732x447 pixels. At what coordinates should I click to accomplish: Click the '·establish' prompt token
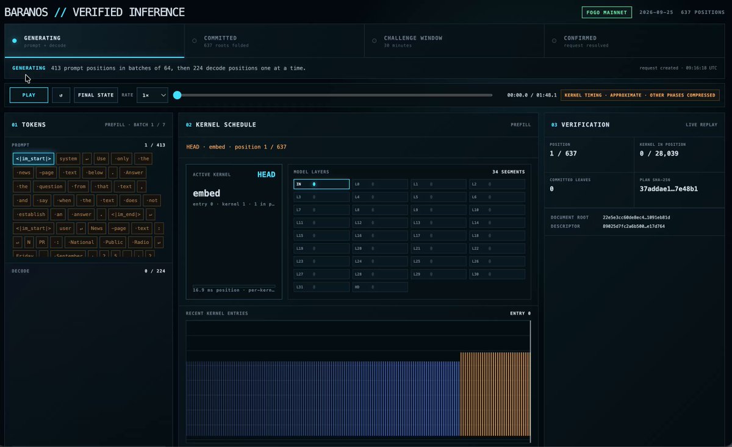(30, 215)
